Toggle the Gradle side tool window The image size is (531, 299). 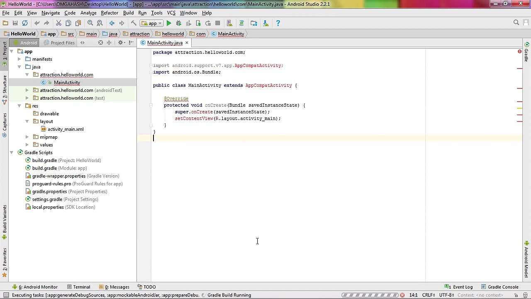pos(526,52)
